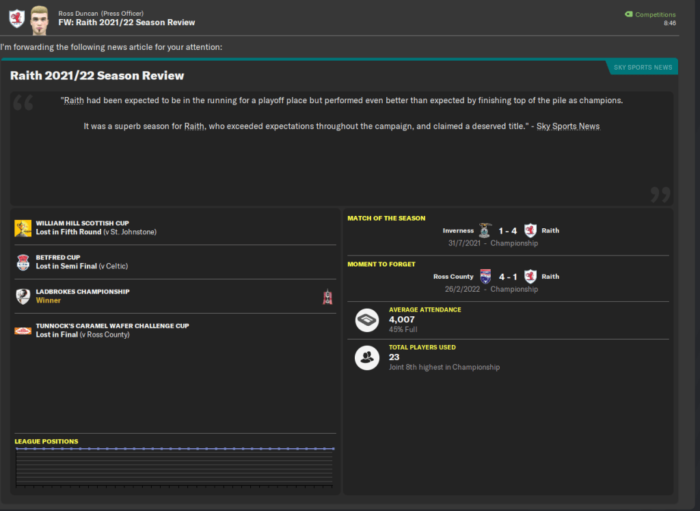Select the total players used icon
Viewport: 700px width, 511px height.
click(x=367, y=357)
